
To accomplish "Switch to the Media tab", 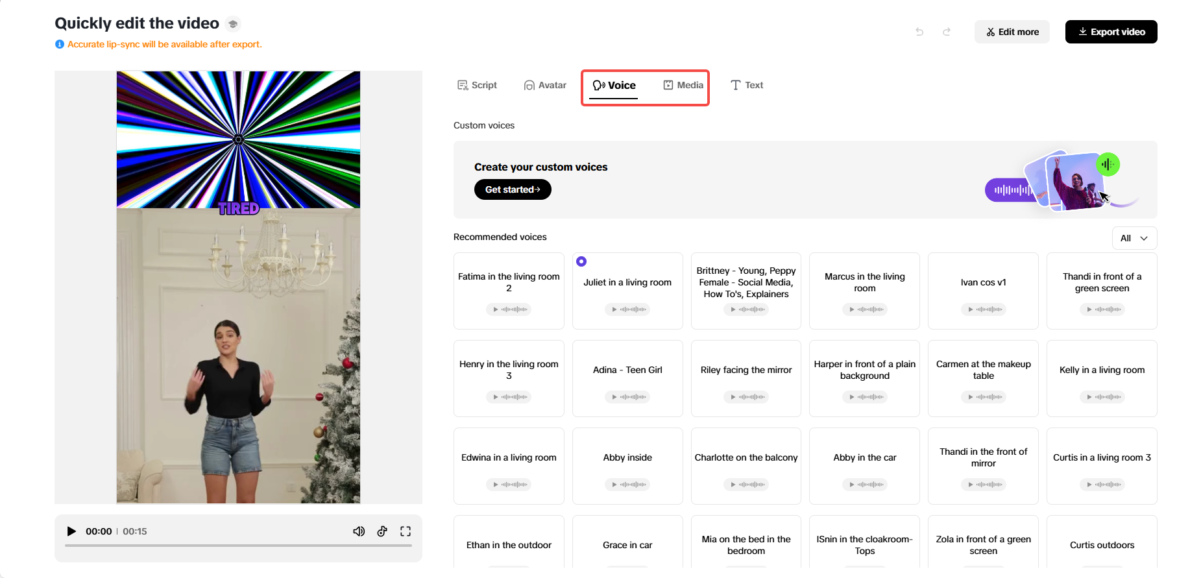I will coord(683,85).
